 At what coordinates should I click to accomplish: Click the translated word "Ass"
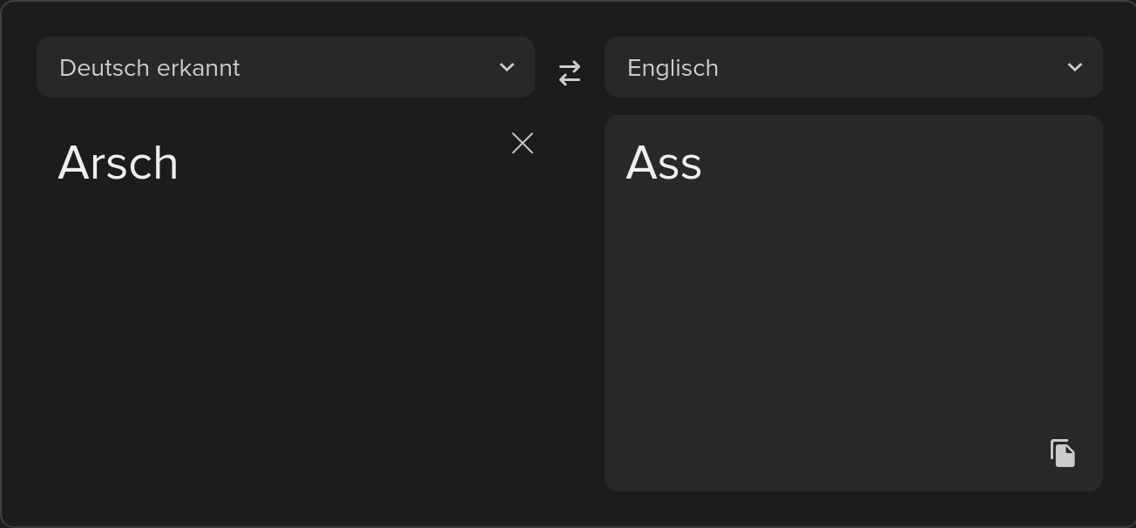pyautogui.click(x=664, y=163)
